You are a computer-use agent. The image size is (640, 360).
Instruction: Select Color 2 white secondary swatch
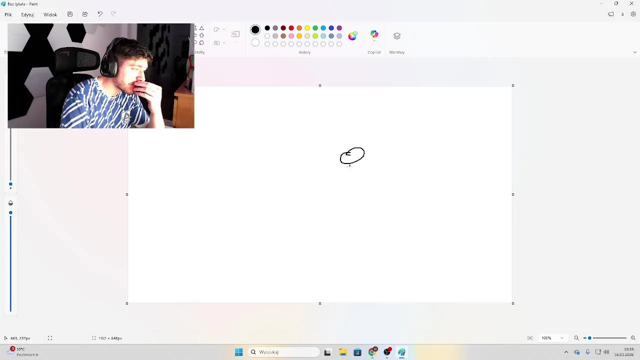(255, 42)
